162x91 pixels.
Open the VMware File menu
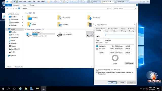click(21, 2)
